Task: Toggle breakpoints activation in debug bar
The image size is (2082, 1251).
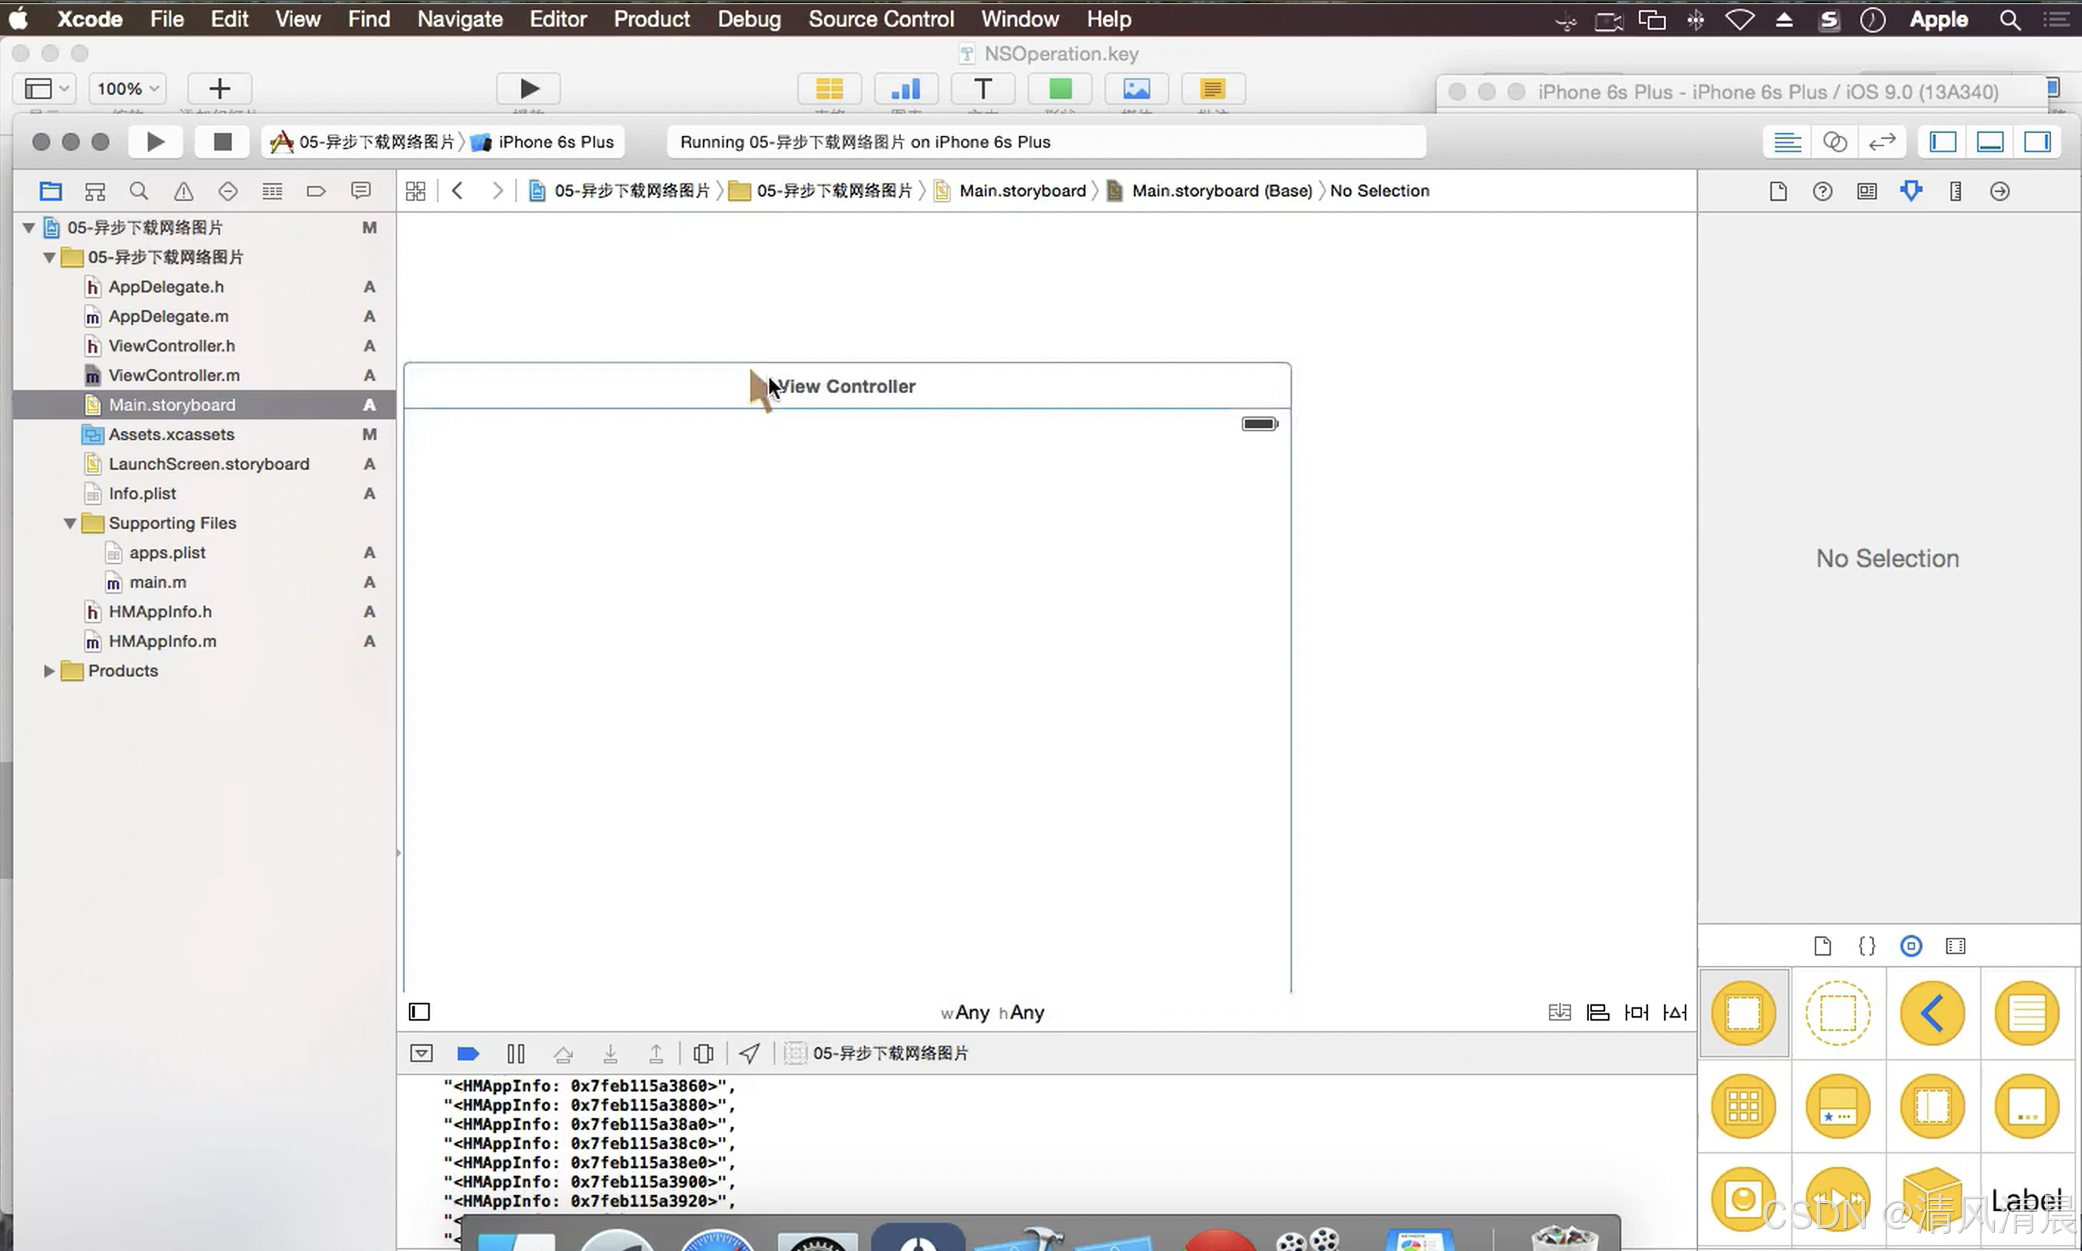Action: click(467, 1053)
